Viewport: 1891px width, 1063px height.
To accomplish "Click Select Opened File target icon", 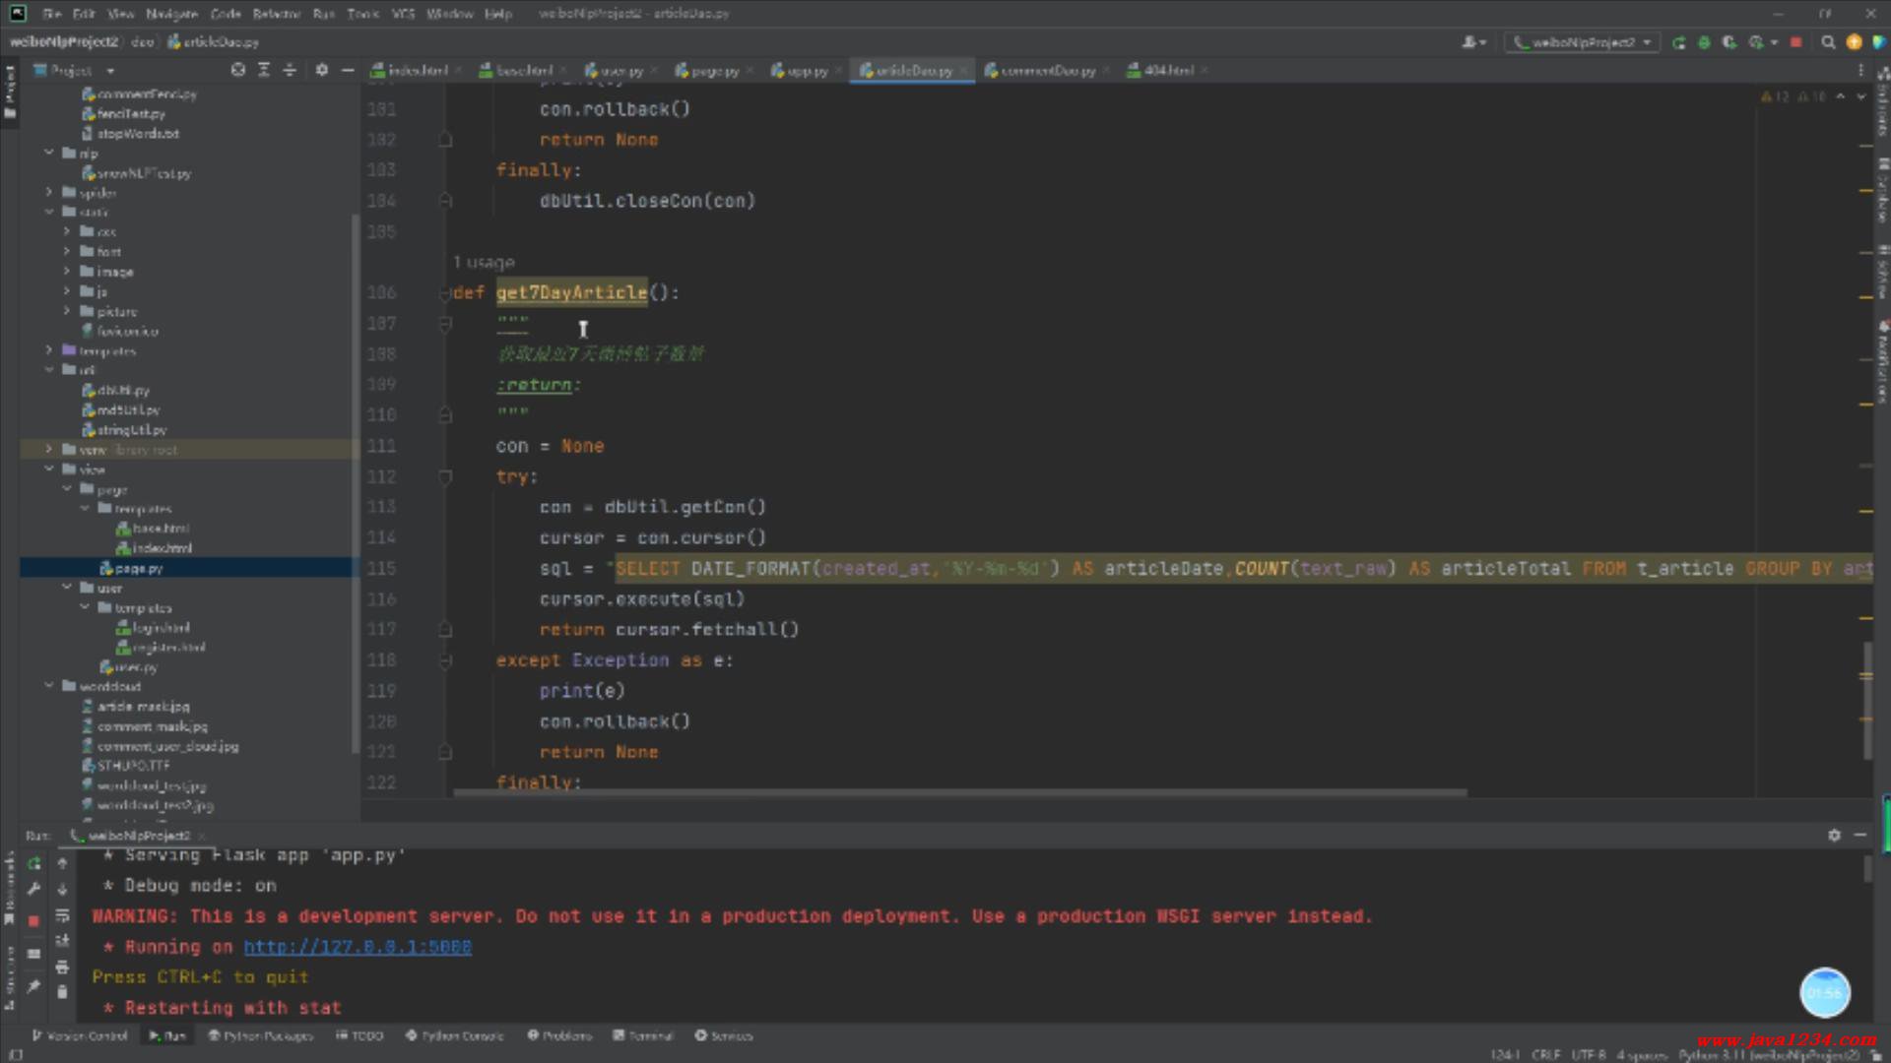I will coord(238,70).
